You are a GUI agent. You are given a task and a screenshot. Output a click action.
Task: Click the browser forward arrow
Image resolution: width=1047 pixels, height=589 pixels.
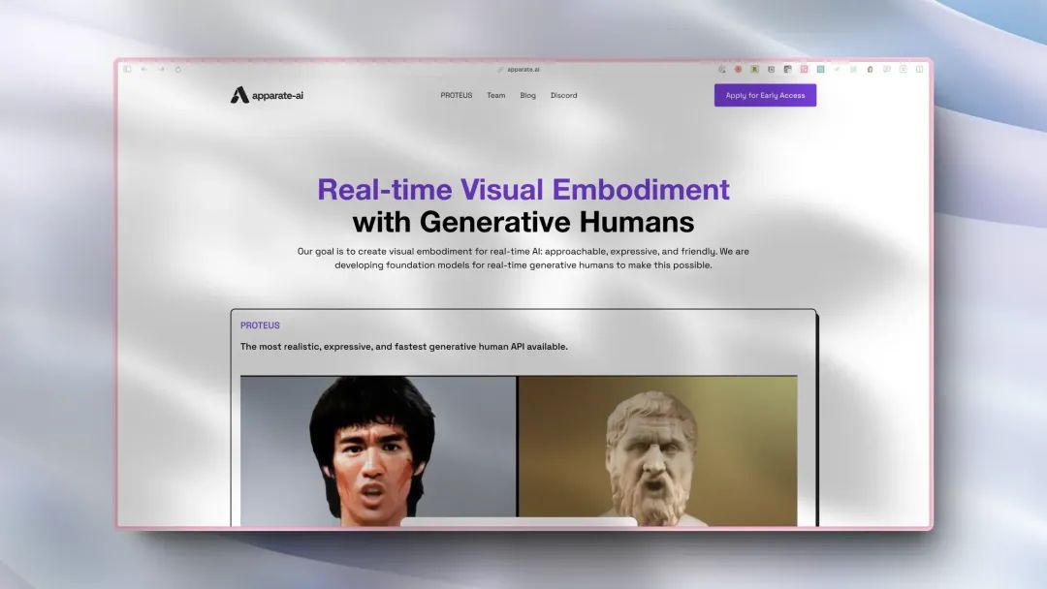pos(161,70)
